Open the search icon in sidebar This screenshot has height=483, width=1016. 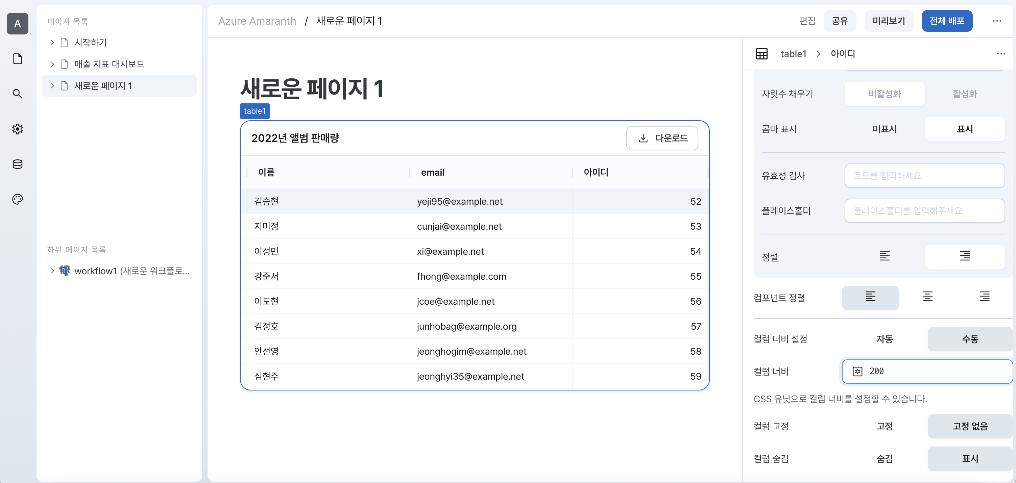(17, 94)
